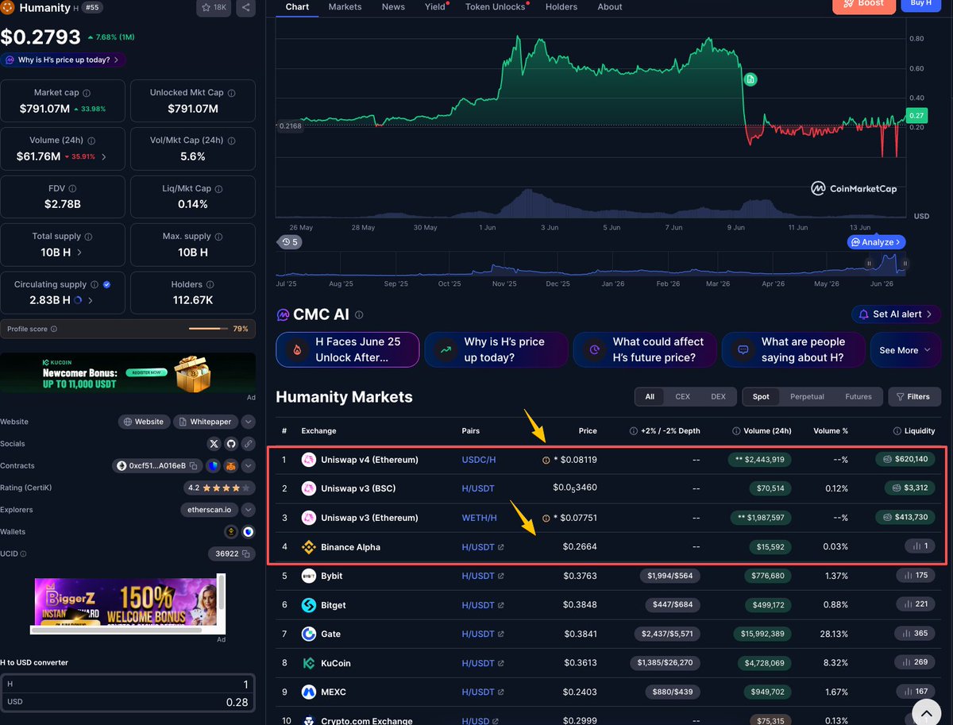Viewport: 953px width, 725px height.
Task: Click the verified badge next to Circulating supply
Action: (106, 284)
